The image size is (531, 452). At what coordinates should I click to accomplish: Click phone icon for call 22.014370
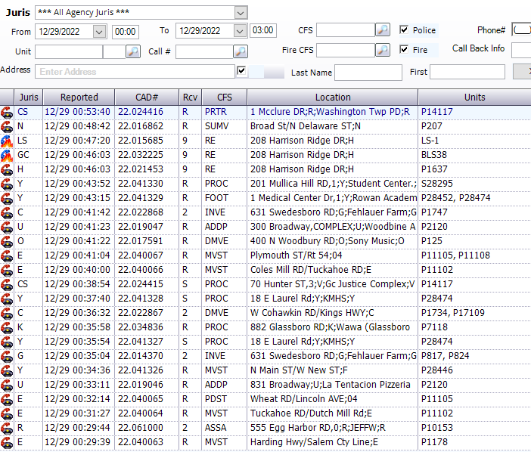pos(7,356)
